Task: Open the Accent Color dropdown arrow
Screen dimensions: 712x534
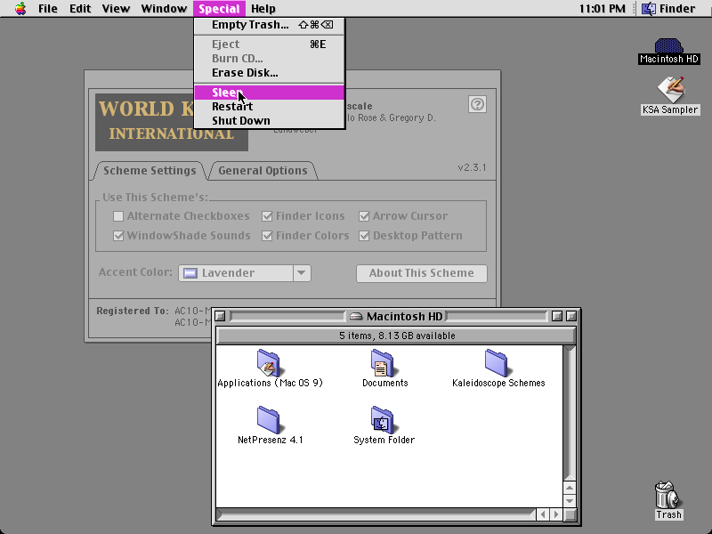Action: coord(302,273)
